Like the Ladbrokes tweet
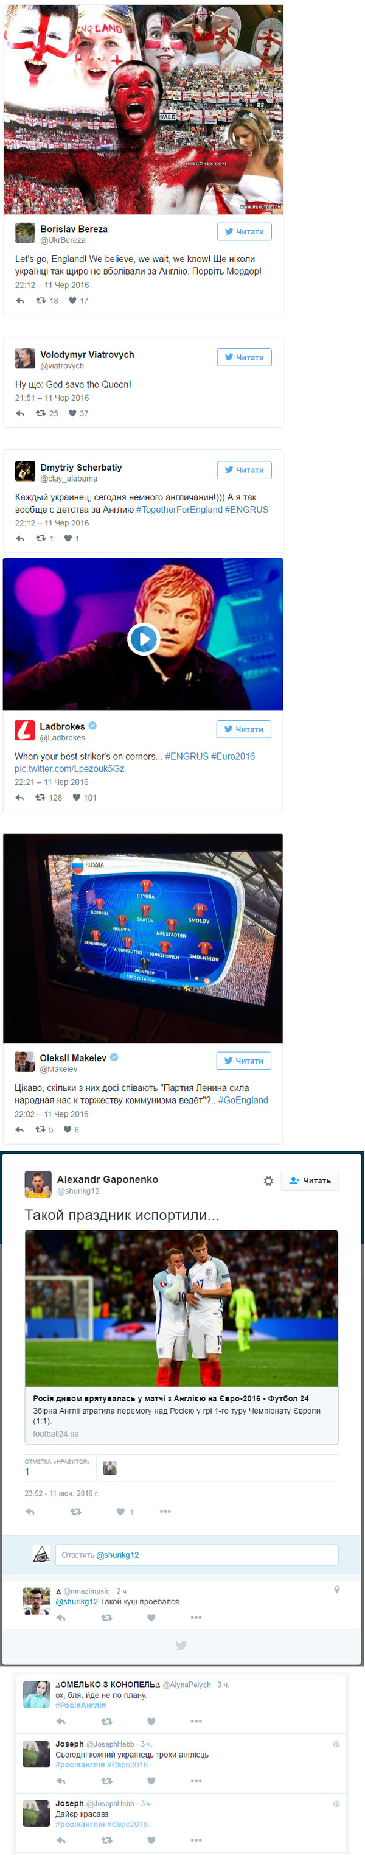365x1855 pixels. [x=76, y=797]
